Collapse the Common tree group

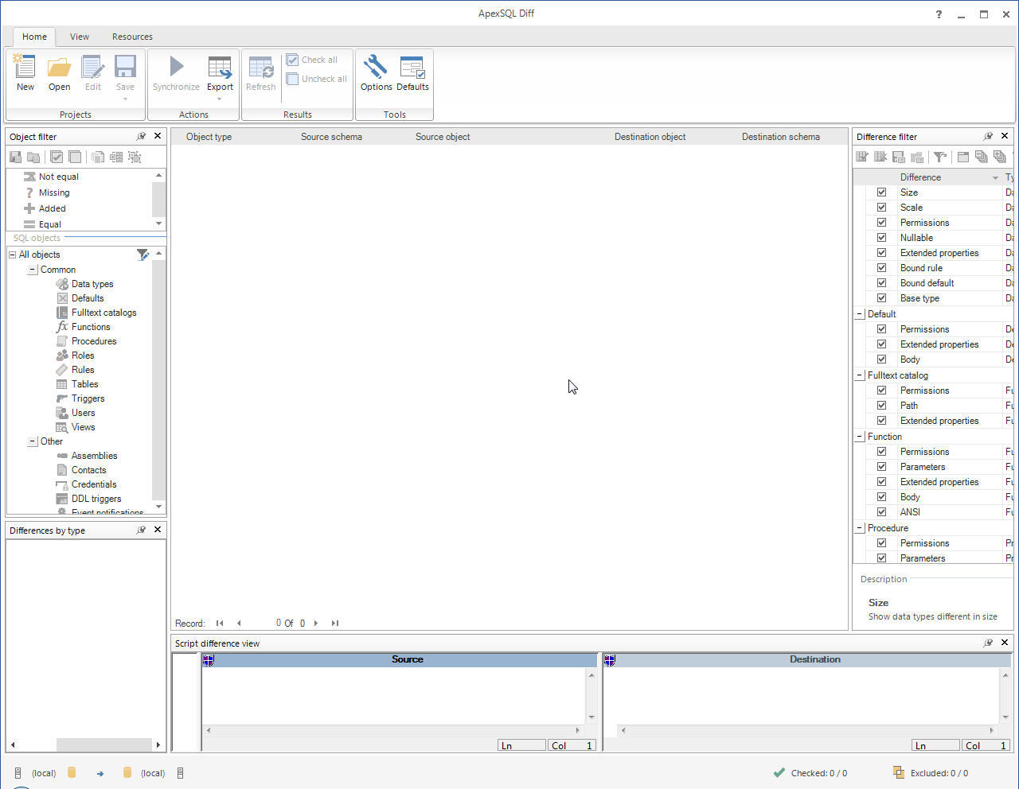click(x=33, y=270)
